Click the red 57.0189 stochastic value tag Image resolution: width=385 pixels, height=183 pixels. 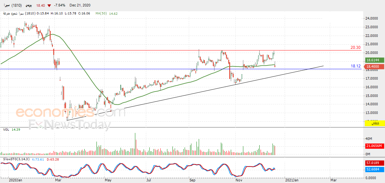click(x=375, y=163)
